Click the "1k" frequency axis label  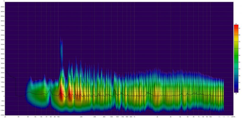point(134,117)
